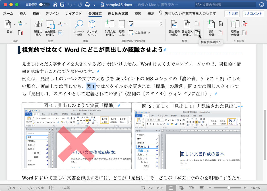267x191 pixels.
Task: Click the next footnote icon
Action: click(61, 24)
